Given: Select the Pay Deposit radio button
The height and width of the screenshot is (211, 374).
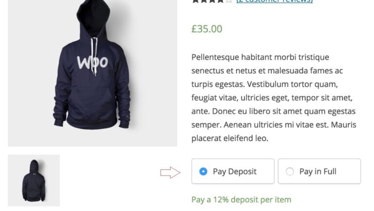Looking at the screenshot, I should point(203,171).
